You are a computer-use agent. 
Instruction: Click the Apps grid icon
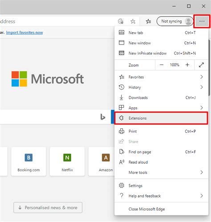122,108
